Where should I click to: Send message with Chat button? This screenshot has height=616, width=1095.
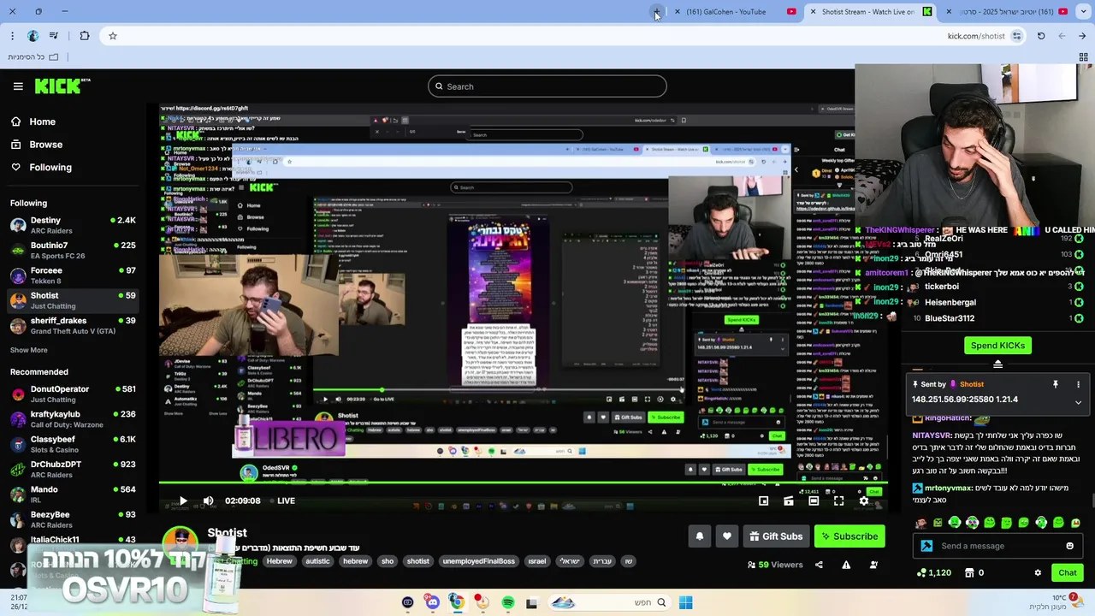tap(1067, 573)
